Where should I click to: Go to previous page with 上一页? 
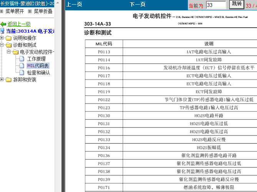click(74, 5)
